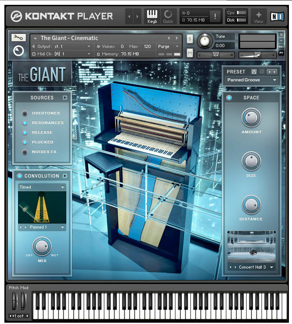The image size is (292, 324).
Task: Click the metronome impulse thumbnail
Action: (42, 207)
